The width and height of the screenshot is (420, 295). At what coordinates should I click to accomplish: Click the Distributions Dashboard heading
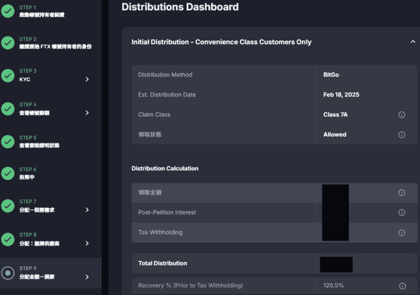(180, 7)
